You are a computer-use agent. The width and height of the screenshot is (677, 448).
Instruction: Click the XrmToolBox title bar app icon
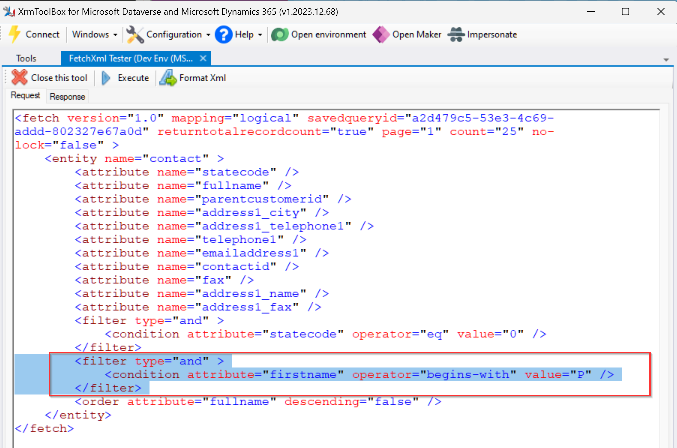pyautogui.click(x=9, y=12)
